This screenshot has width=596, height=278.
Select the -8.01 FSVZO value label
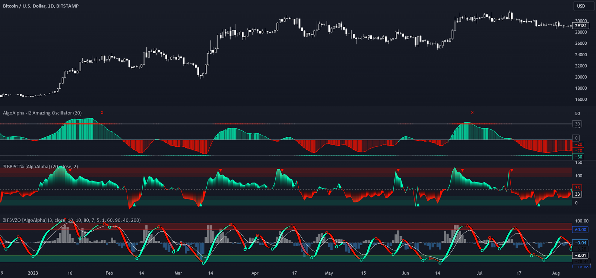(x=580, y=256)
